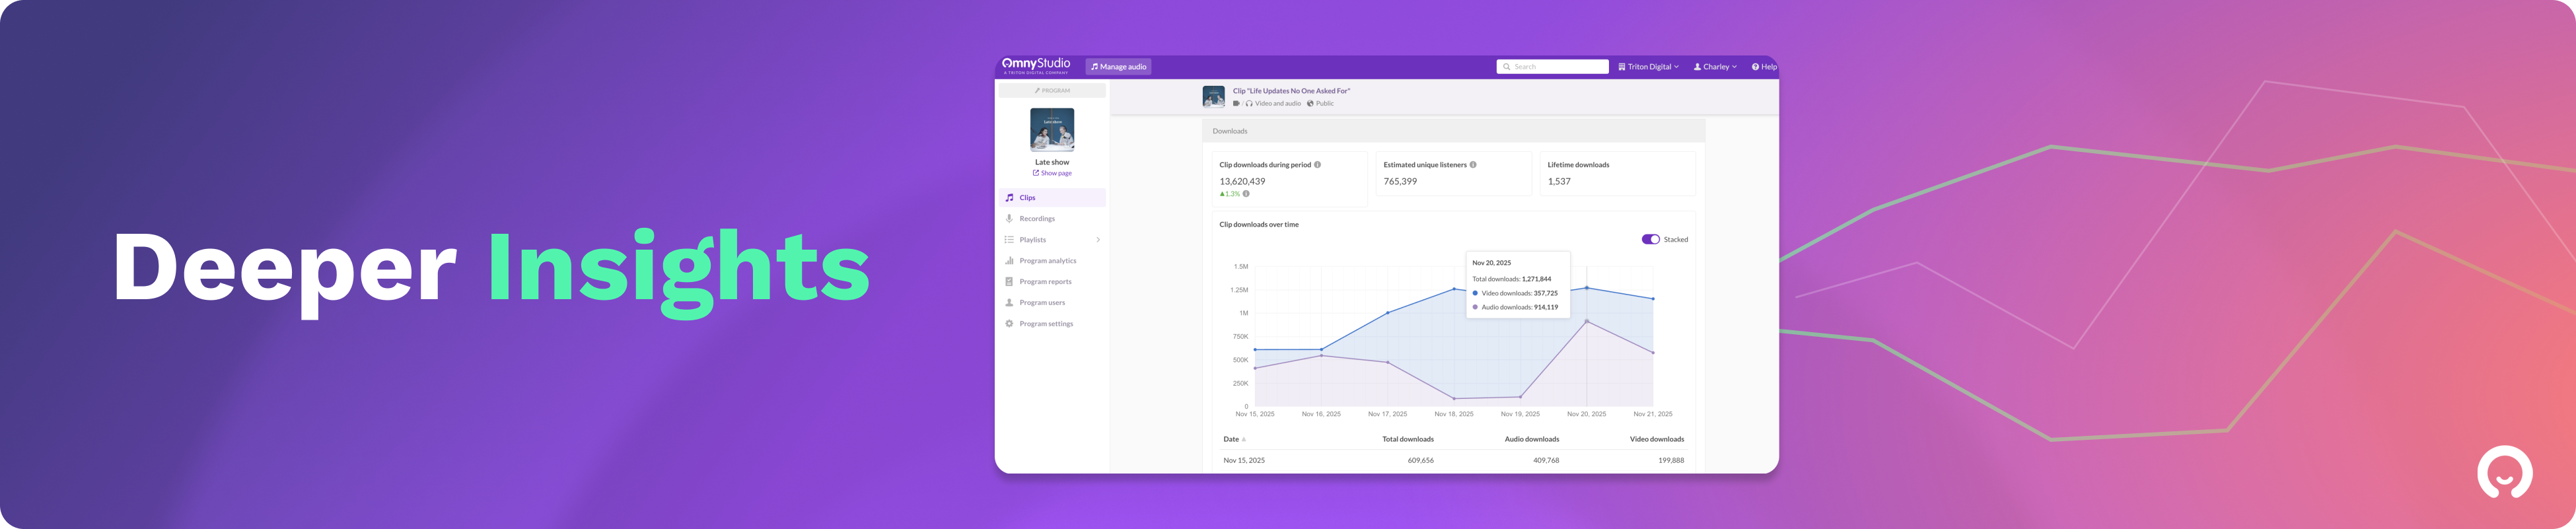Open Program settings gear icon

pyautogui.click(x=1009, y=324)
